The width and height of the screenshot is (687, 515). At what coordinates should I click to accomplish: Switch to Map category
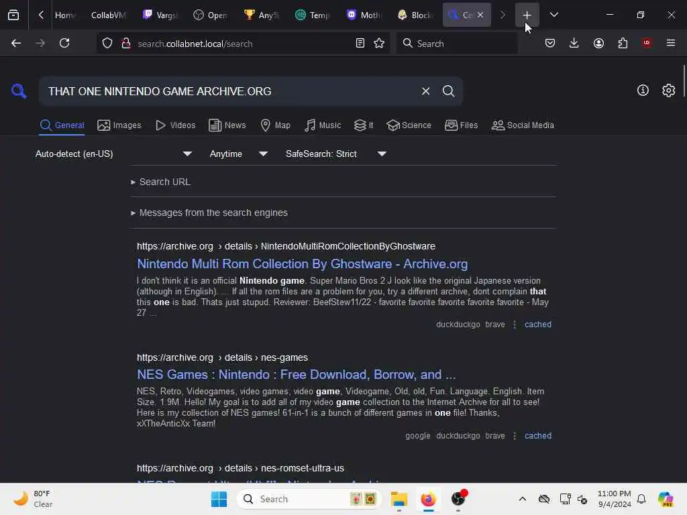tap(275, 125)
